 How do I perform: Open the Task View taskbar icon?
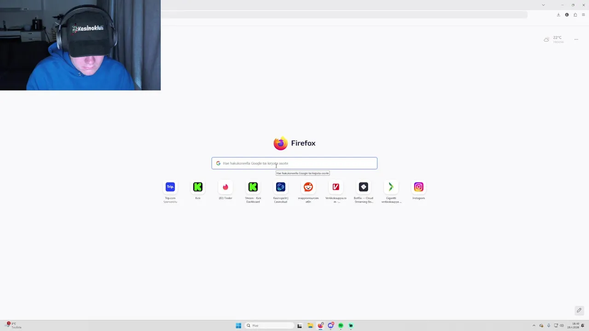coord(300,325)
